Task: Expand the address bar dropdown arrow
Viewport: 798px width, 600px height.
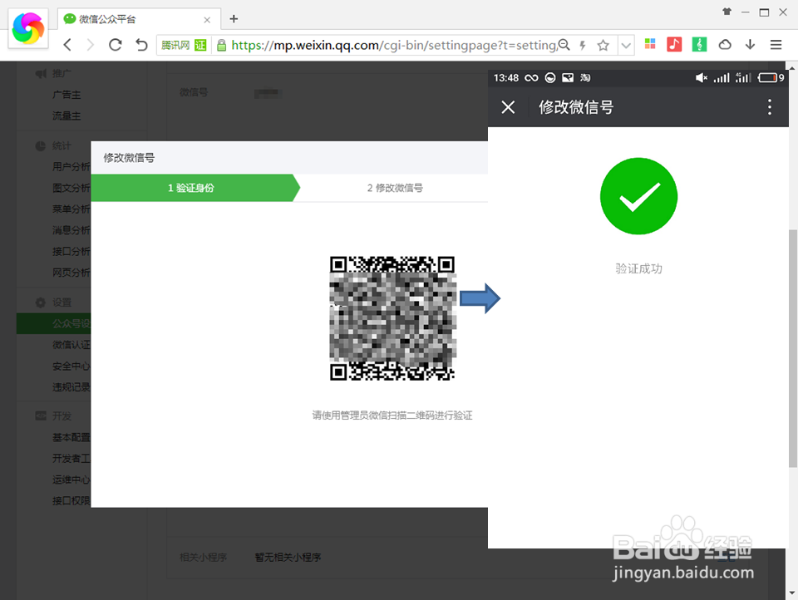Action: 626,45
